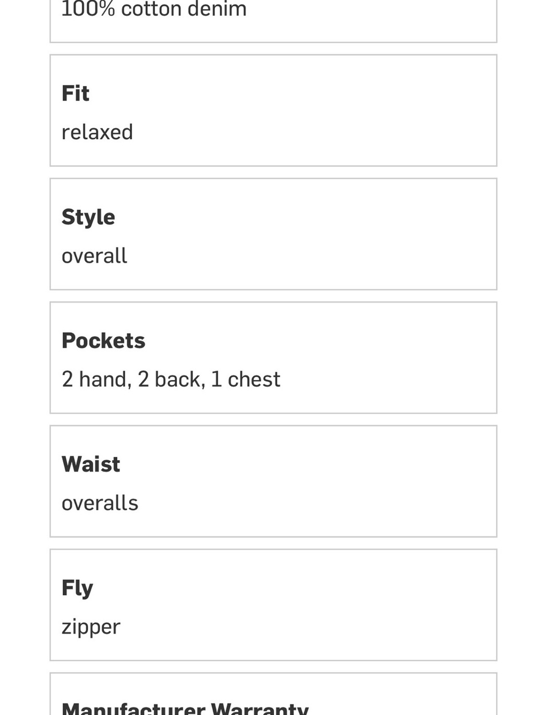Click the word 'chest' in Pockets

254,379
